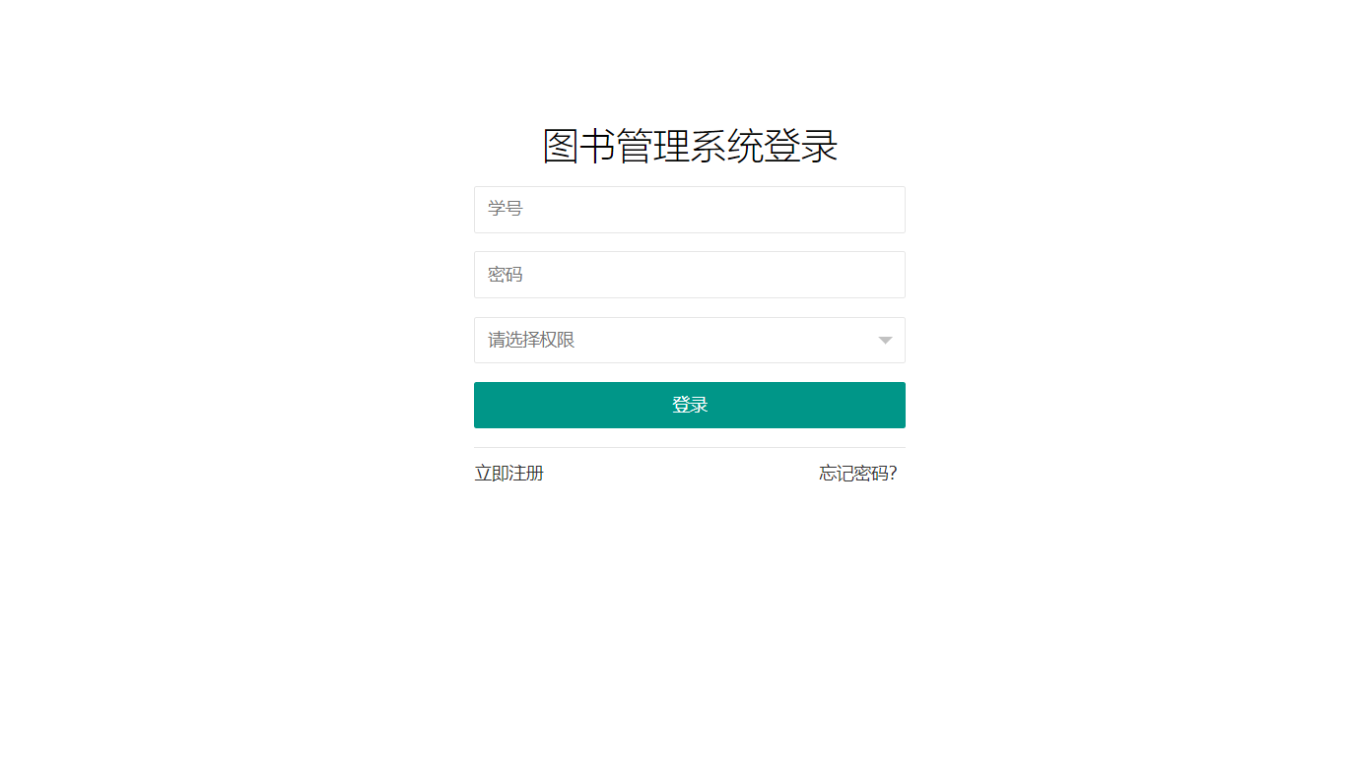Recover password via 忘记密码?
Viewport: 1353px width, 767px height.
(858, 474)
